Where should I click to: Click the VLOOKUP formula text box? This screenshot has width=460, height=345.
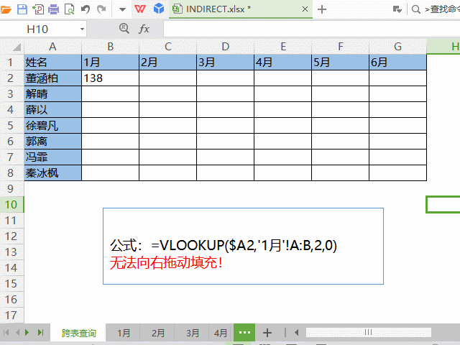click(243, 246)
